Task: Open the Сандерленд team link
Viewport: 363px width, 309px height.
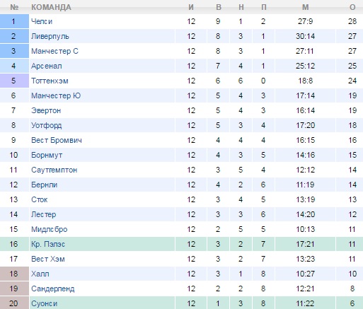Action: pos(53,288)
